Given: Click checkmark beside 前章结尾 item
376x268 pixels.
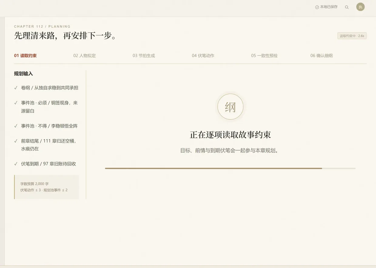Looking at the screenshot, I should (15, 141).
